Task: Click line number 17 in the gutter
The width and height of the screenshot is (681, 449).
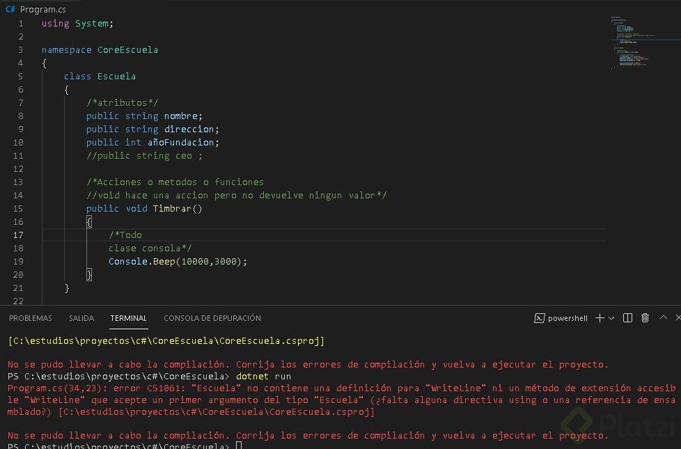Action: (18, 235)
